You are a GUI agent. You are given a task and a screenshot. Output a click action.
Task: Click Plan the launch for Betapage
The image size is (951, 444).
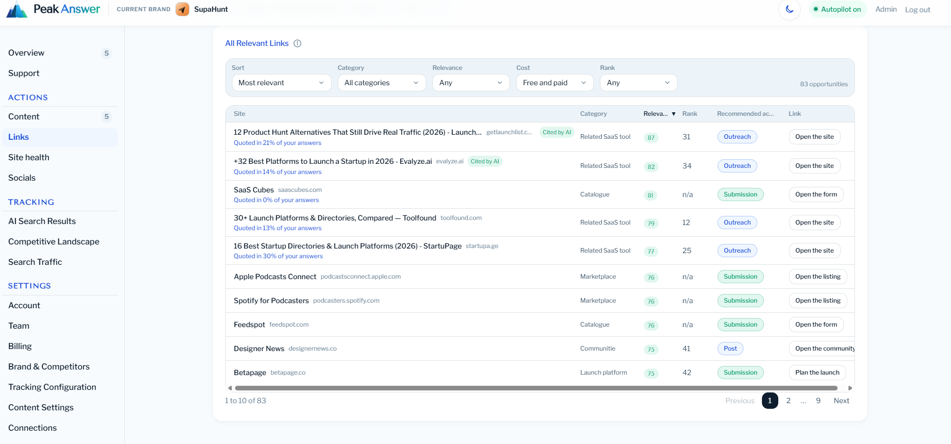[x=817, y=373]
